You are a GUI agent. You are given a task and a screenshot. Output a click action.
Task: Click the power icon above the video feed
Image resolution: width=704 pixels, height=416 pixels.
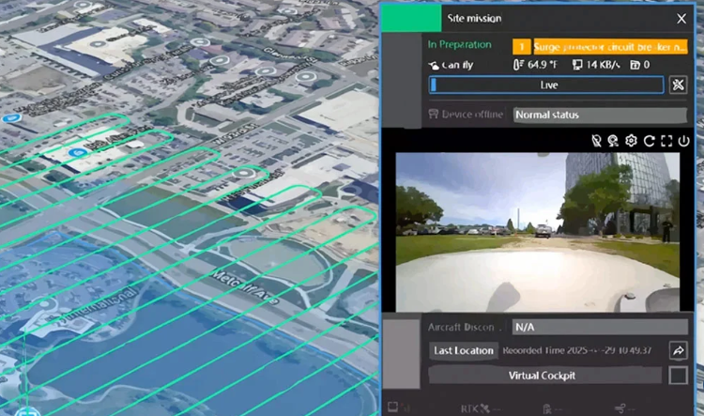(x=683, y=141)
